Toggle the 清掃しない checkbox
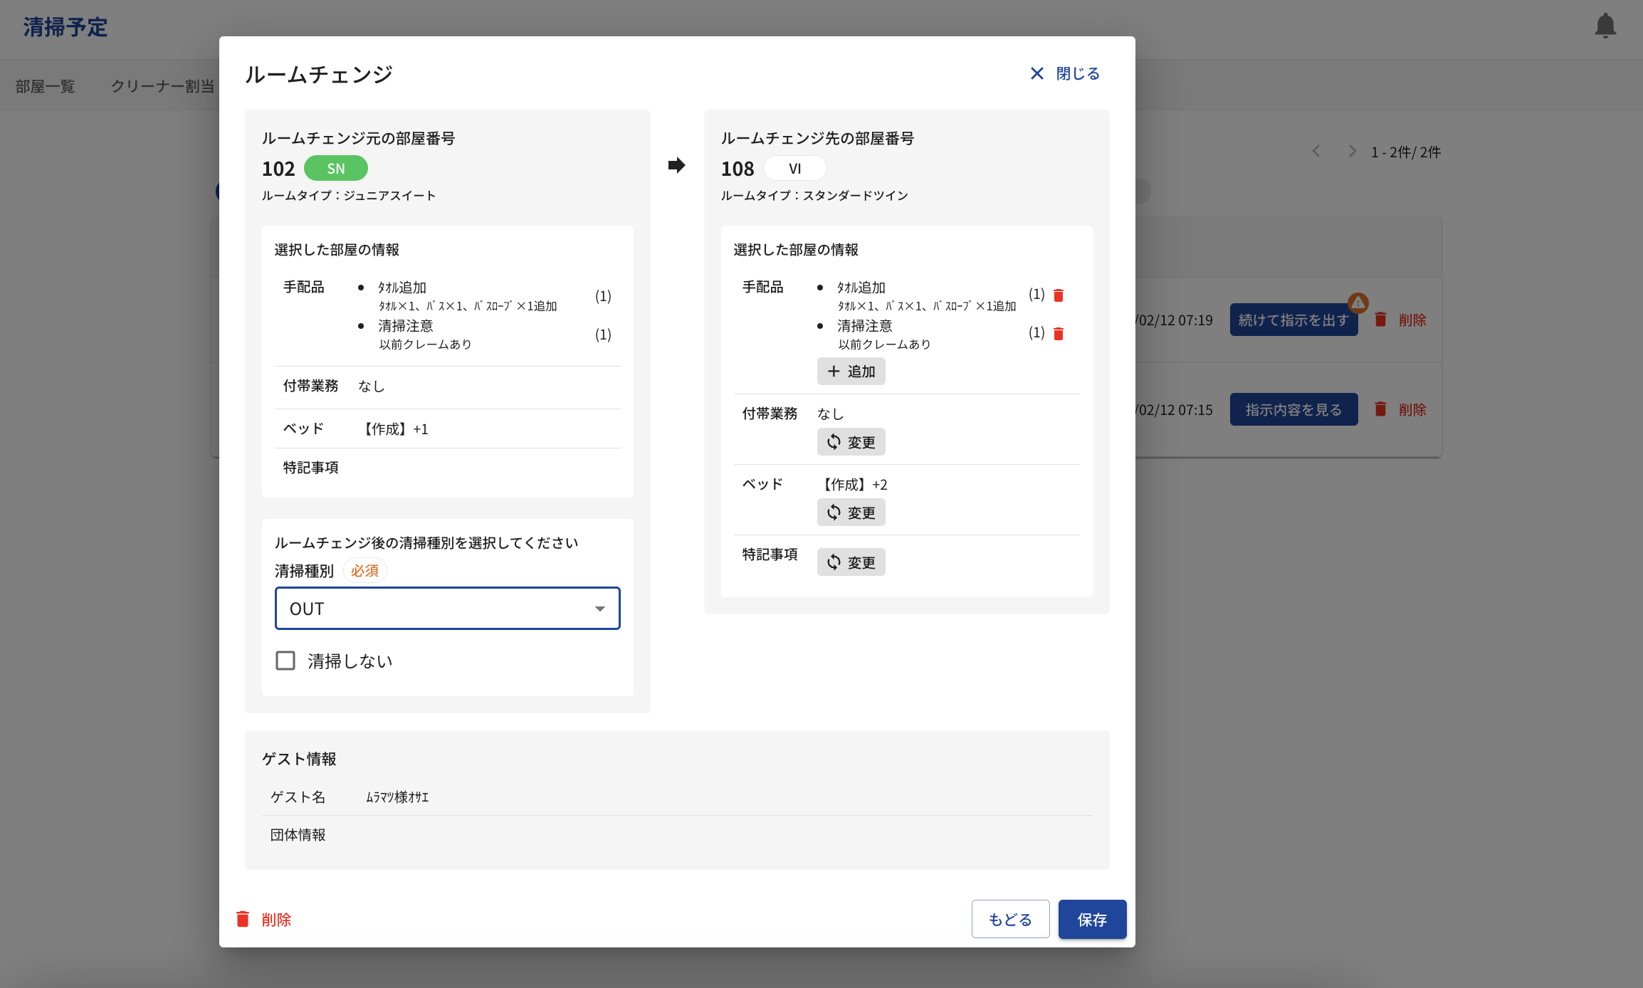 point(285,661)
